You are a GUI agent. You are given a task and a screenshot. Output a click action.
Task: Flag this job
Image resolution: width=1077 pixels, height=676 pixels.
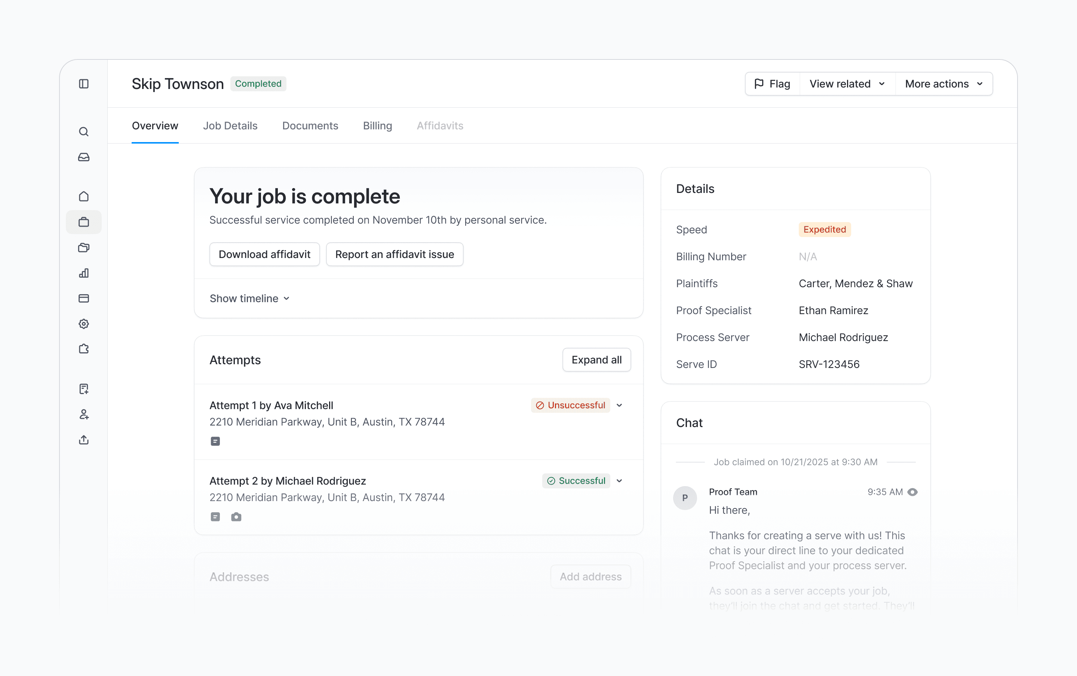[772, 84]
